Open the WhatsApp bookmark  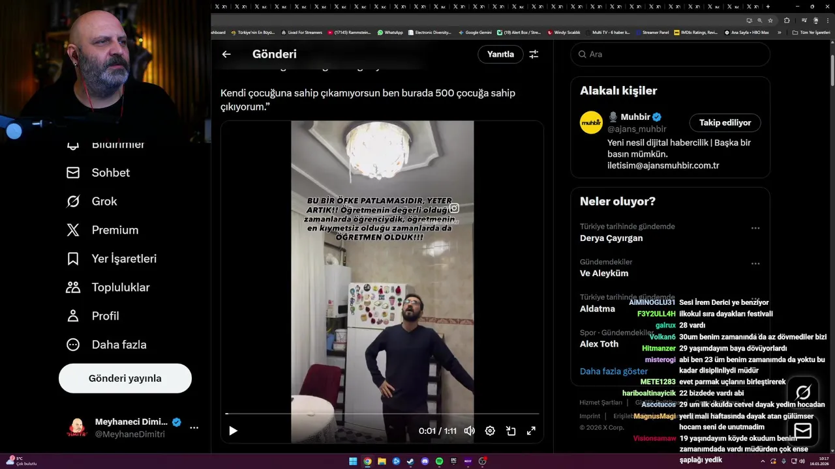pos(390,32)
